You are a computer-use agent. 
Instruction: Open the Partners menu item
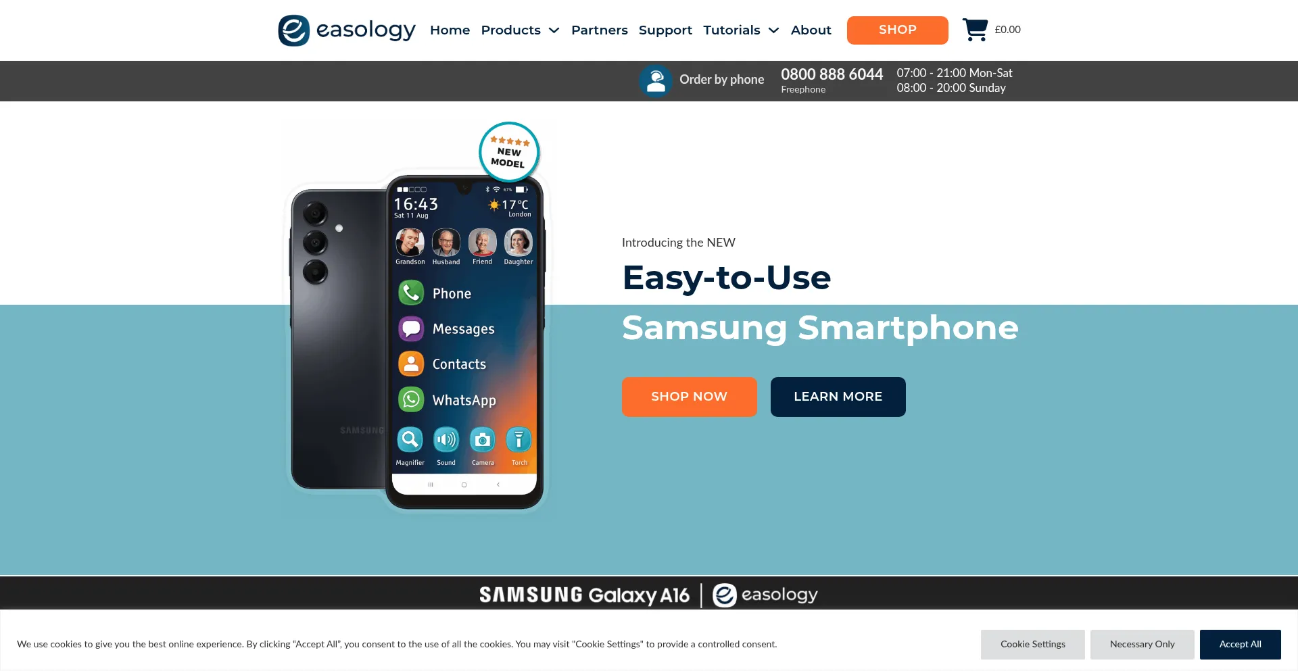(600, 30)
